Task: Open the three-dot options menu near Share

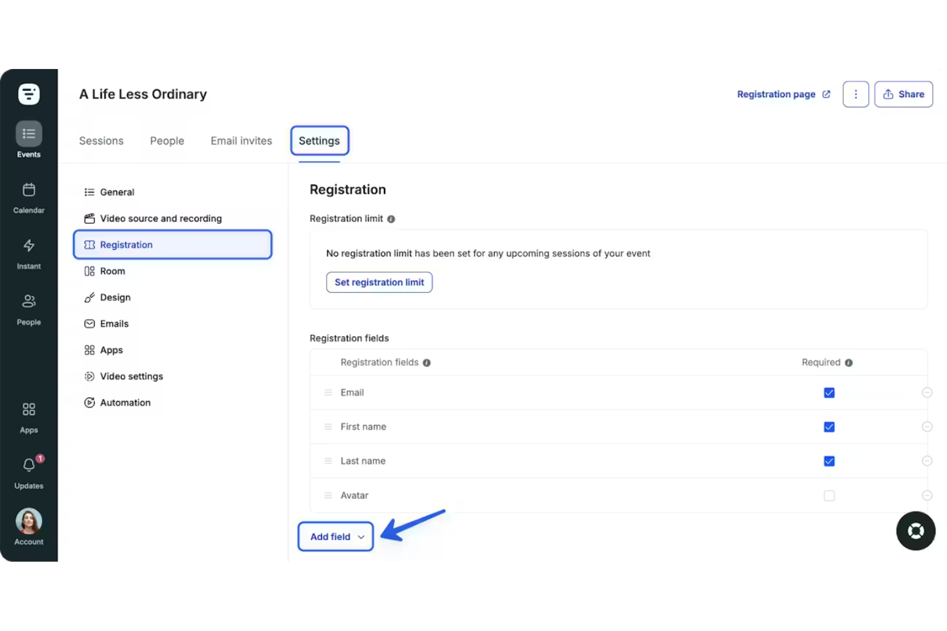Action: [855, 94]
